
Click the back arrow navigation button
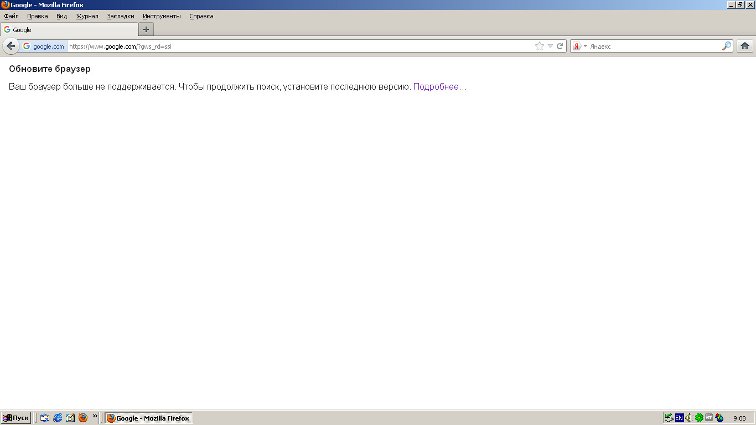coord(11,46)
